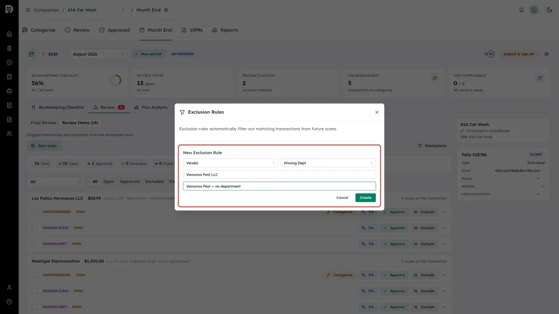Toggle dark mode with the moon icon
This screenshot has height=314, width=559.
(549, 10)
